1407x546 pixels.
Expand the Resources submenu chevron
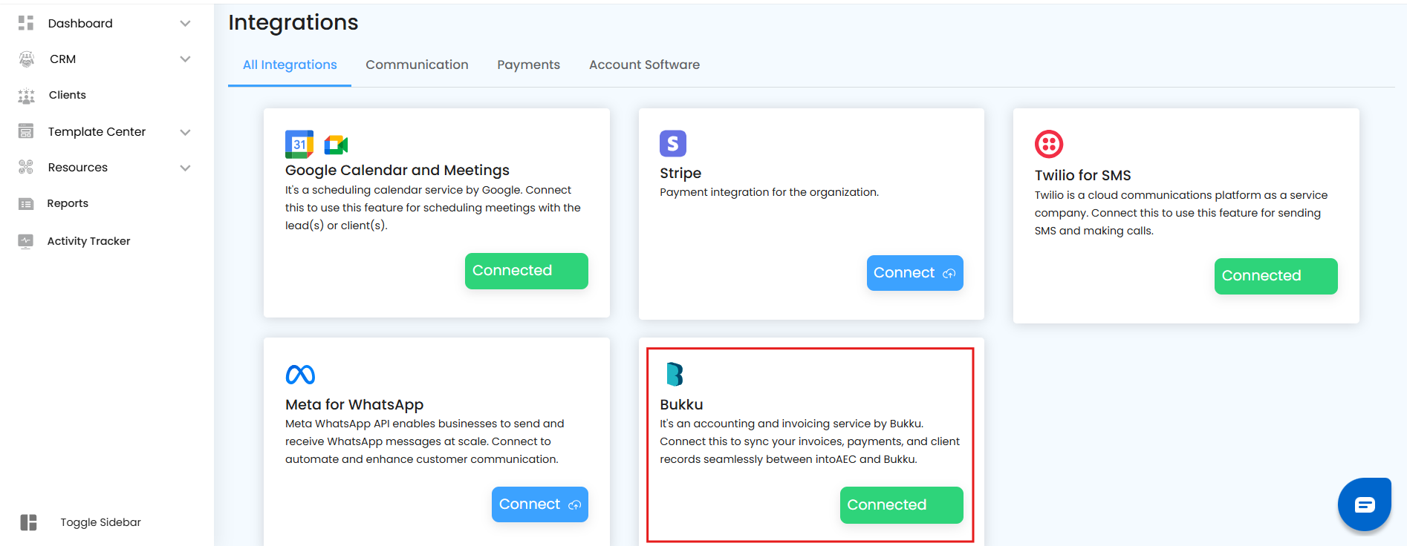click(x=185, y=168)
